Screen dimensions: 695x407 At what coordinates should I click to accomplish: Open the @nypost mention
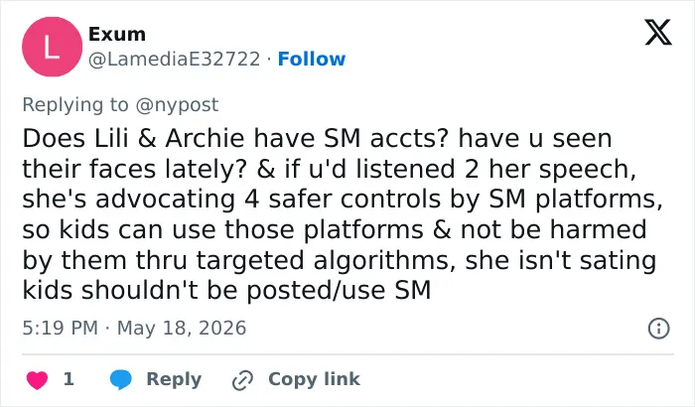click(x=177, y=105)
